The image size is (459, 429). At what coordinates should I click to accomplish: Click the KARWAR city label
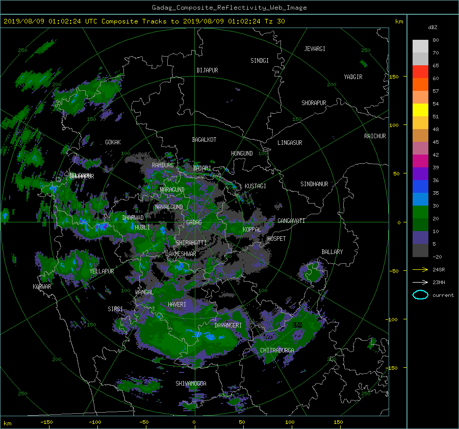(42, 287)
